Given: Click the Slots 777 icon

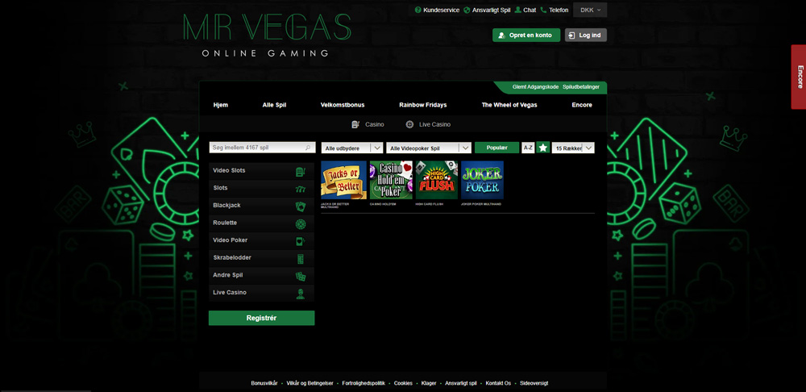Looking at the screenshot, I should point(301,190).
